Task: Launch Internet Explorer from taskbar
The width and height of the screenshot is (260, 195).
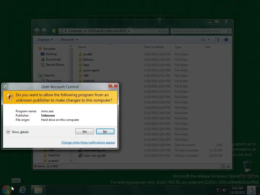Action: tap(22, 190)
